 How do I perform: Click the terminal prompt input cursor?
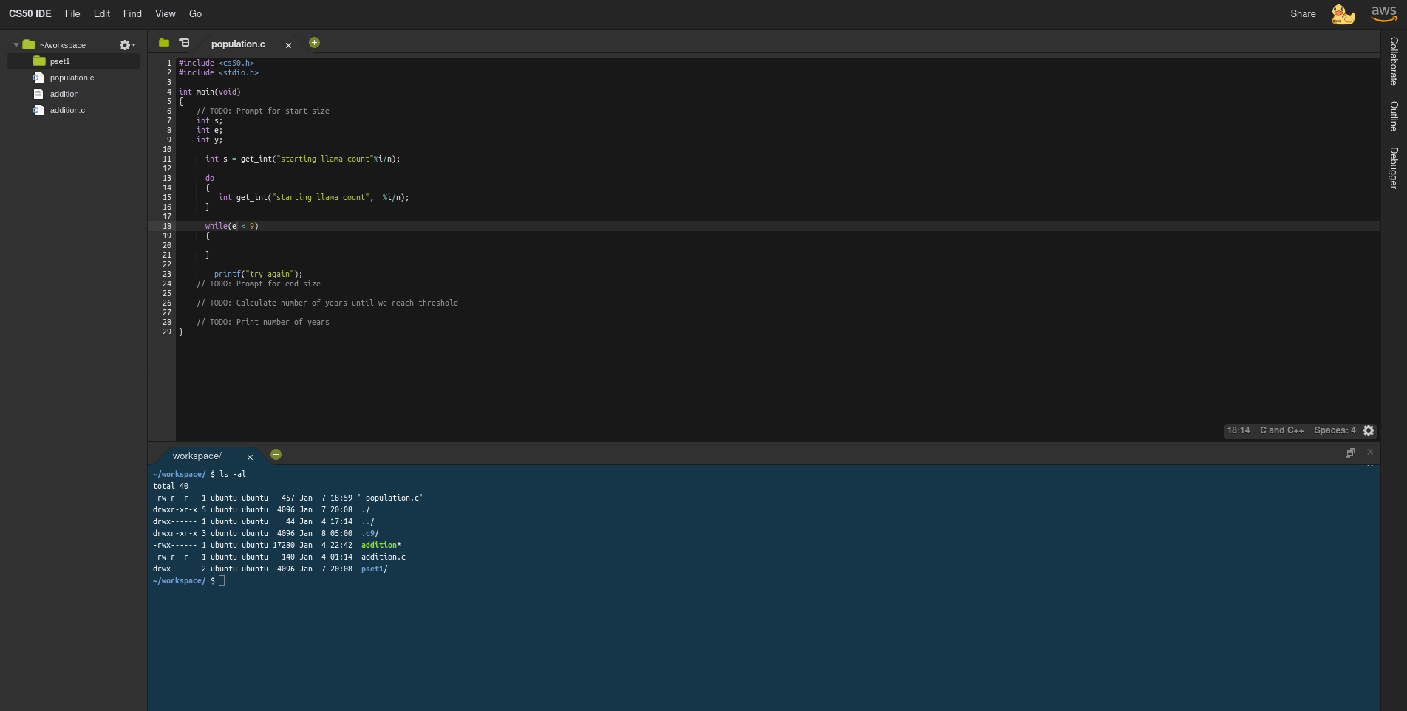(x=222, y=581)
